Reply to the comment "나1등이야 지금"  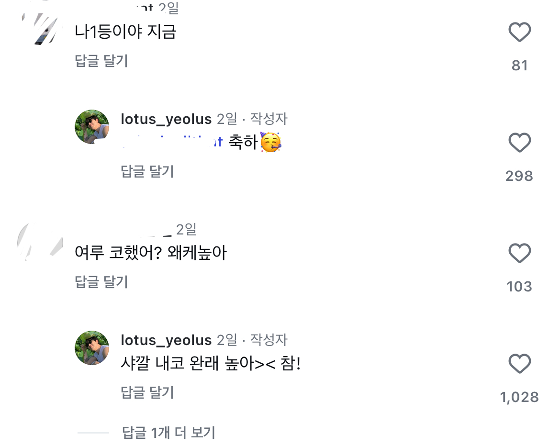pos(101,61)
